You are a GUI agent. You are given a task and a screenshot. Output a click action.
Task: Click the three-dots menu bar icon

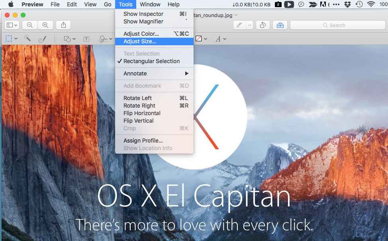tap(336, 4)
